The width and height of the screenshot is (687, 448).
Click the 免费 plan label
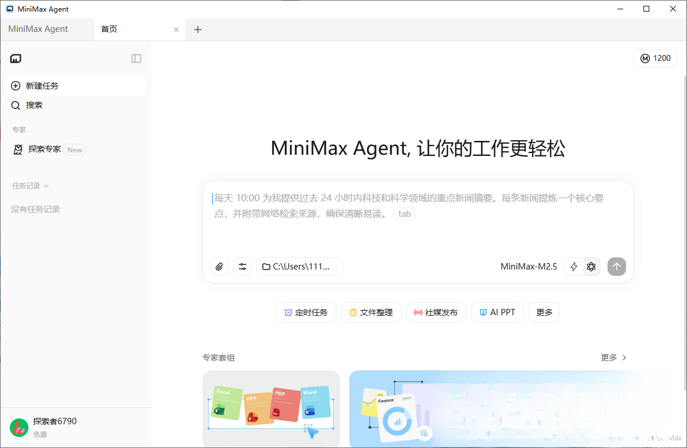coord(40,435)
